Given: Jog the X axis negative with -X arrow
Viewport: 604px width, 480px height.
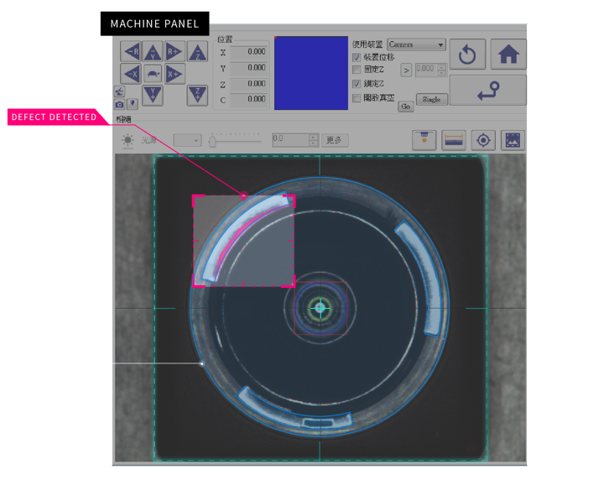Looking at the screenshot, I should point(131,74).
